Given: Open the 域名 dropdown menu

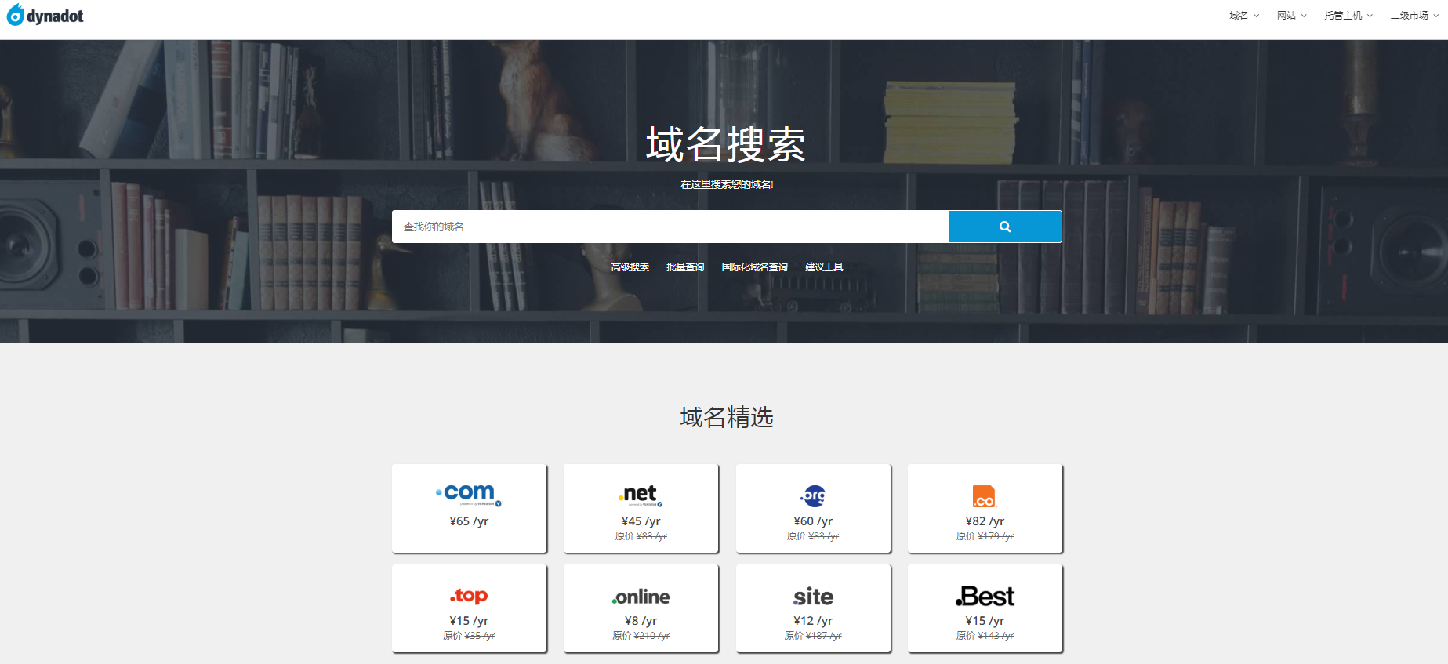Looking at the screenshot, I should coord(1244,16).
